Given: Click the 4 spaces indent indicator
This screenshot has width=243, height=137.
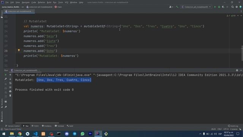Looking at the screenshot, I should (234, 129).
